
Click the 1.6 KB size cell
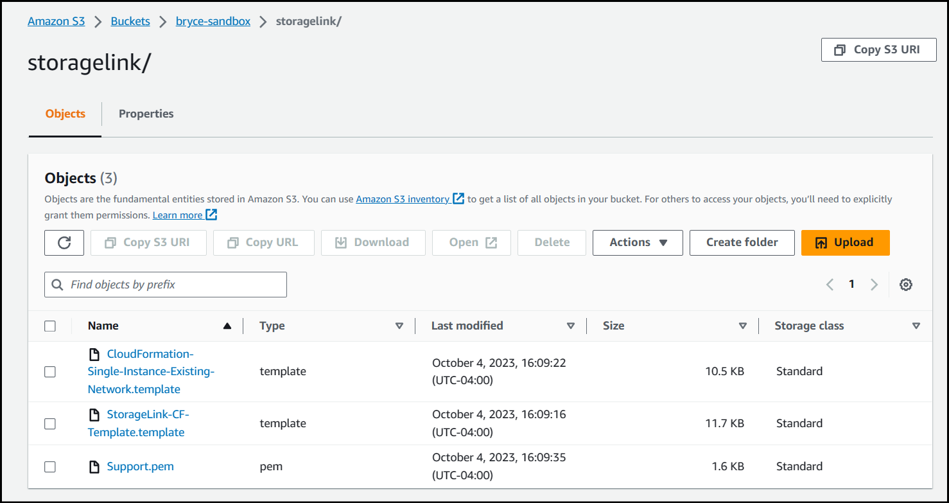(x=727, y=467)
